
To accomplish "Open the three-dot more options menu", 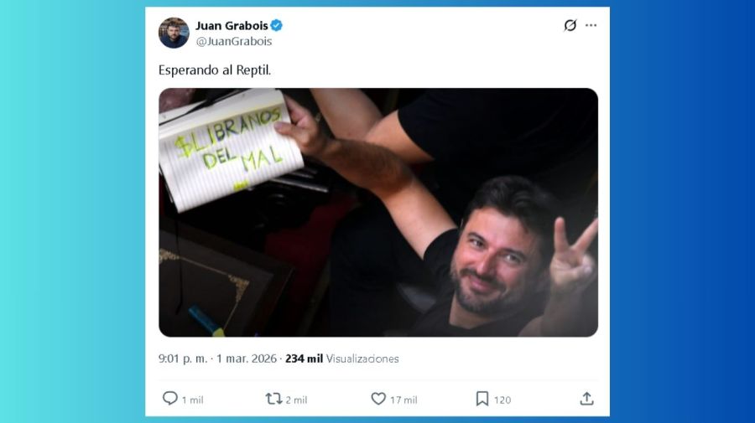I will [591, 25].
